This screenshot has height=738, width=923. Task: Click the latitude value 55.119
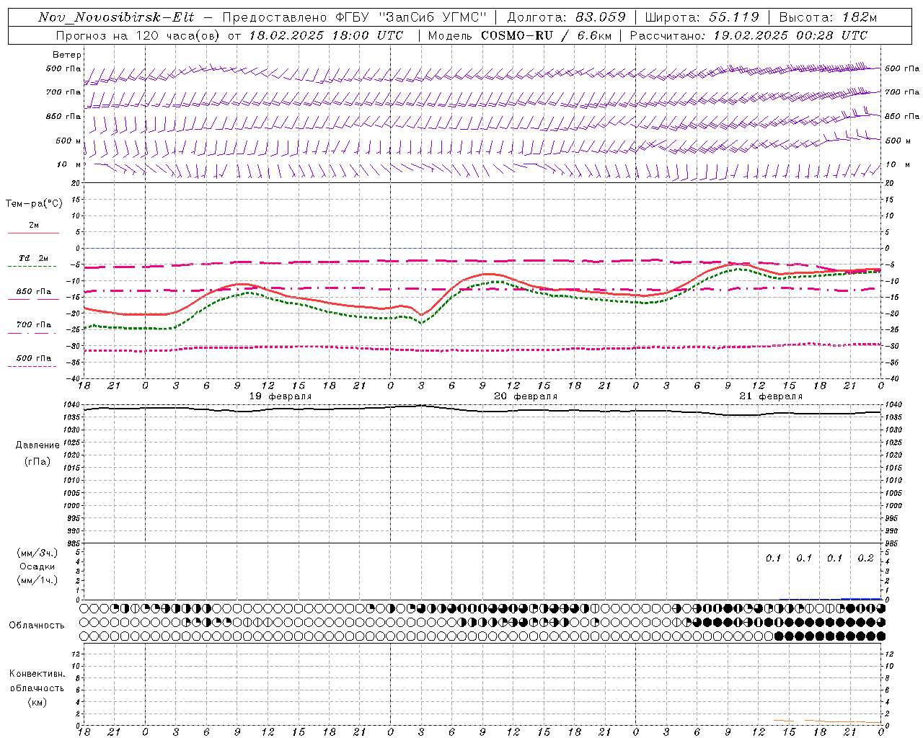pyautogui.click(x=734, y=17)
